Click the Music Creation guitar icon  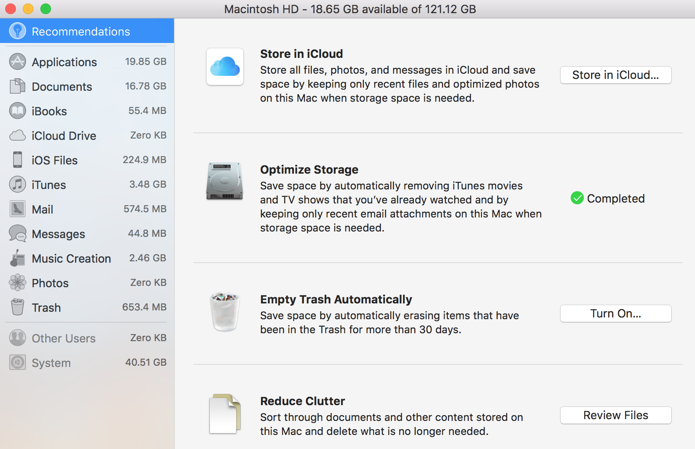tap(18, 258)
